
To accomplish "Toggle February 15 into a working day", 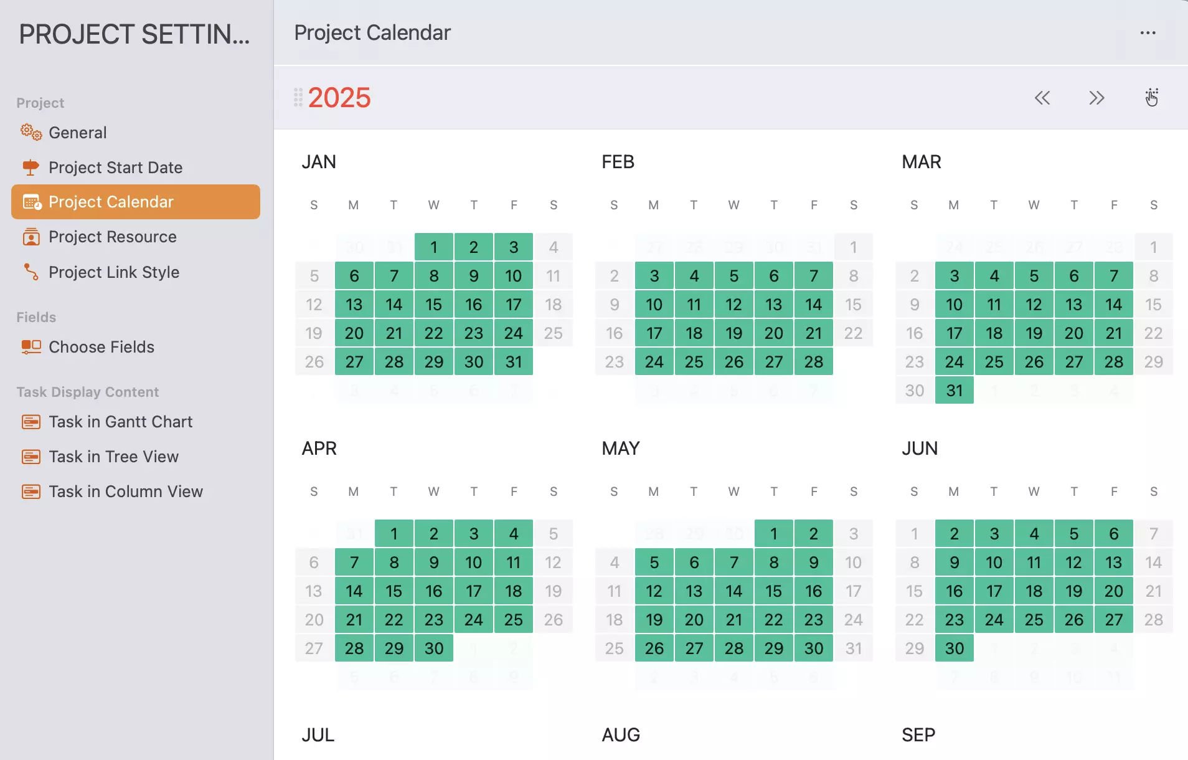I will pyautogui.click(x=854, y=304).
